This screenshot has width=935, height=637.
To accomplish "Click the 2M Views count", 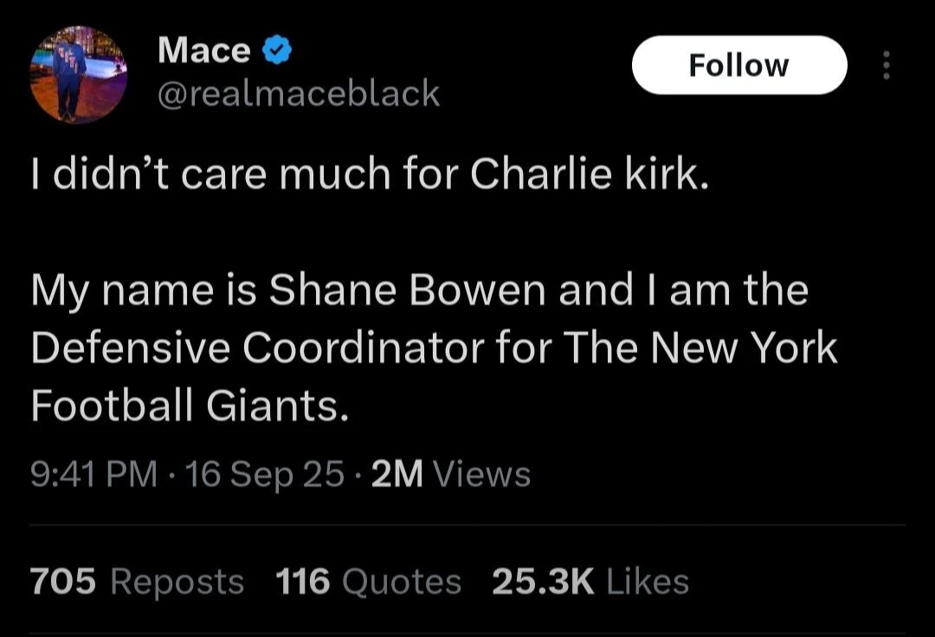I will pos(451,474).
